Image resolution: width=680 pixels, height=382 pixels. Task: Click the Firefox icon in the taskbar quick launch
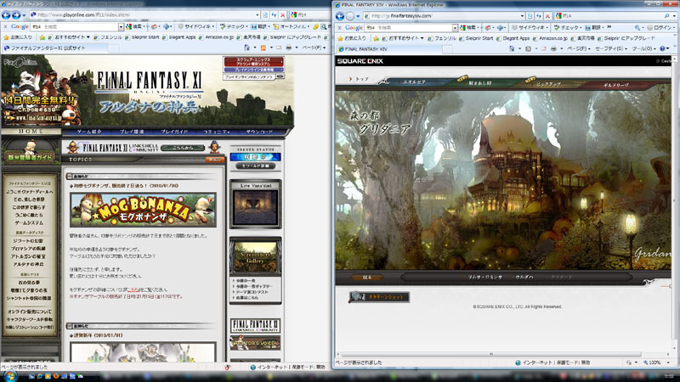[x=56, y=376]
